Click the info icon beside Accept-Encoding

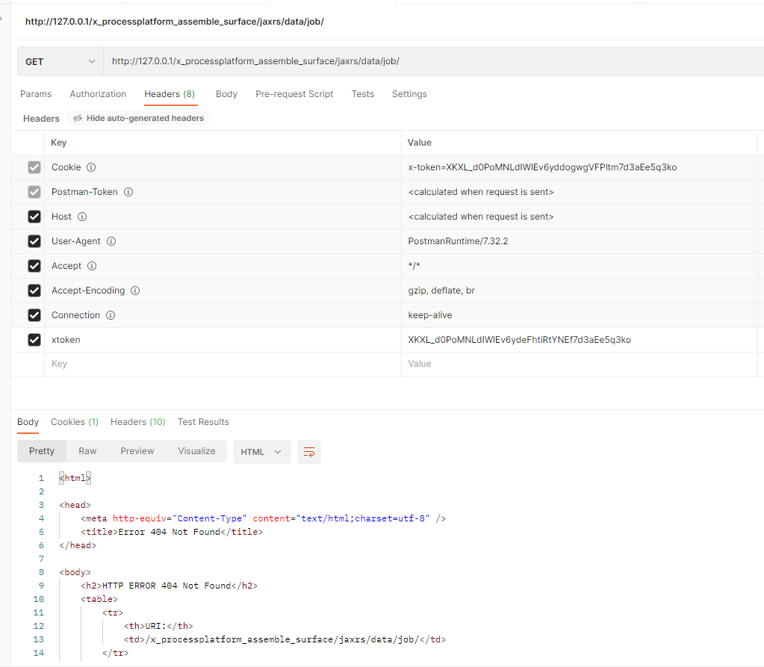tap(135, 291)
